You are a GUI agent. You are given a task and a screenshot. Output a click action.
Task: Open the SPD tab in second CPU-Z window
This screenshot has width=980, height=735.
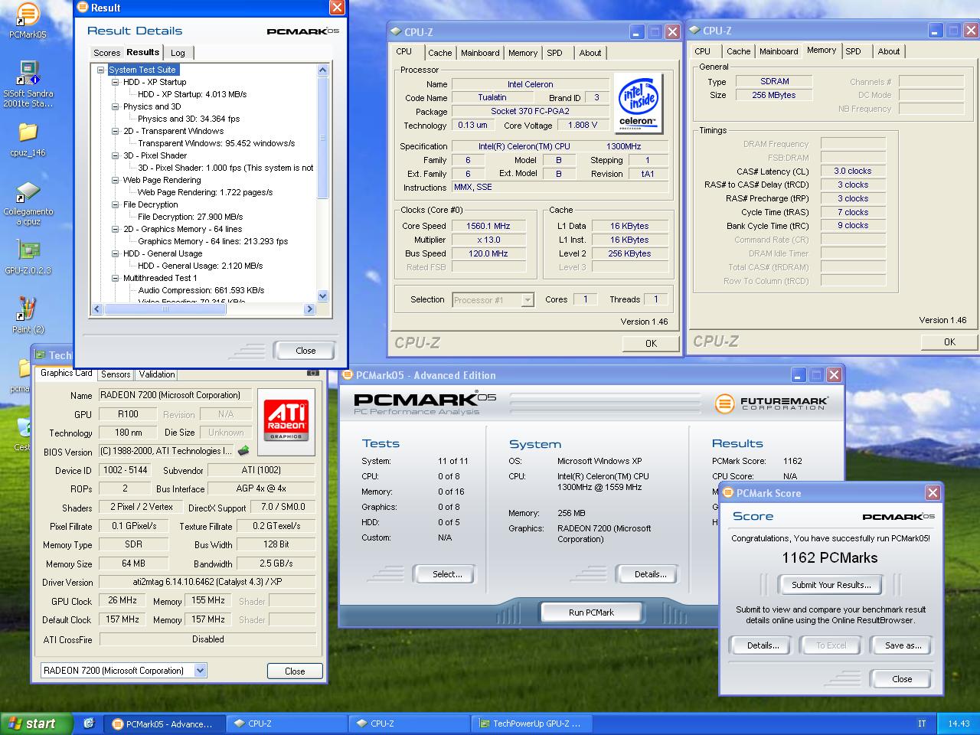(853, 51)
